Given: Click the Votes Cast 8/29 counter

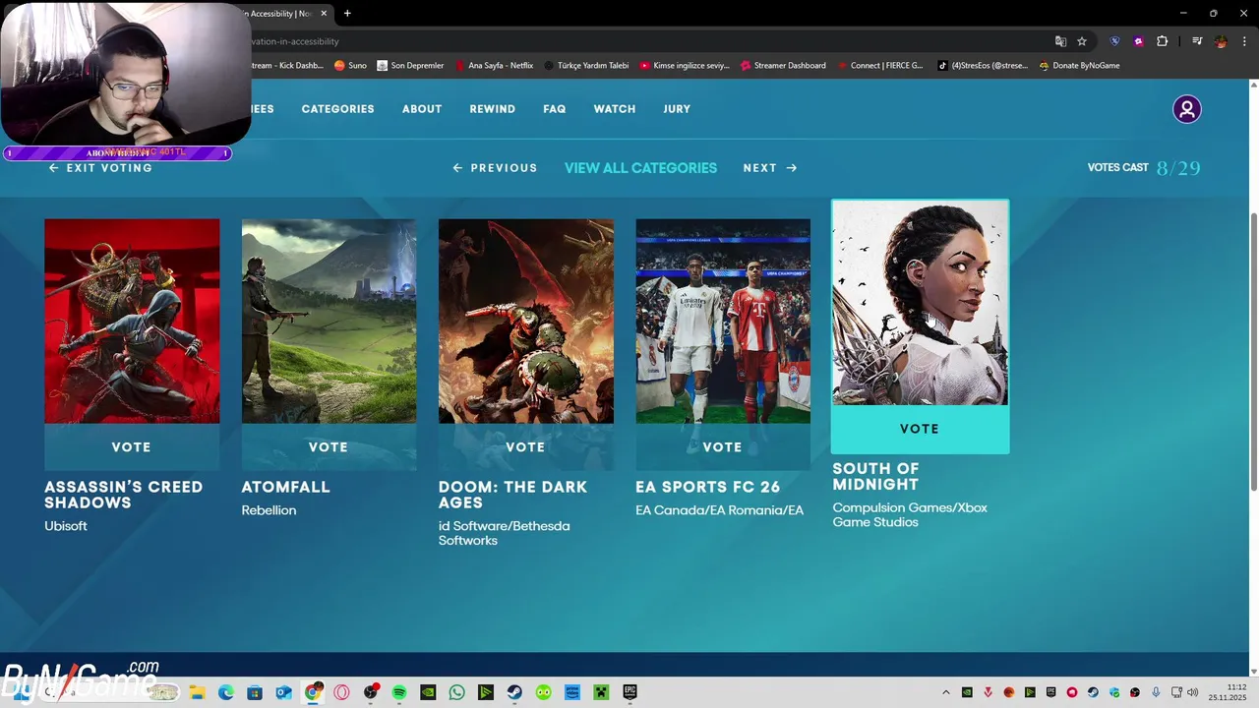Looking at the screenshot, I should point(1144,168).
